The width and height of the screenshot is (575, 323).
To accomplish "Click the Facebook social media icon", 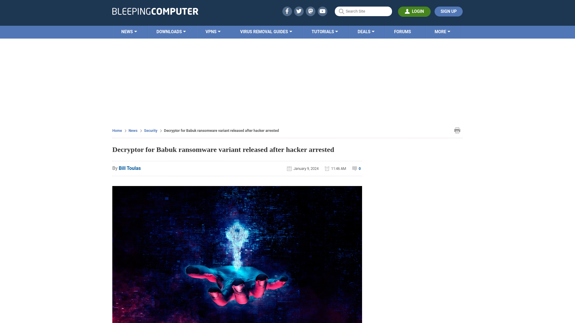I will point(287,11).
